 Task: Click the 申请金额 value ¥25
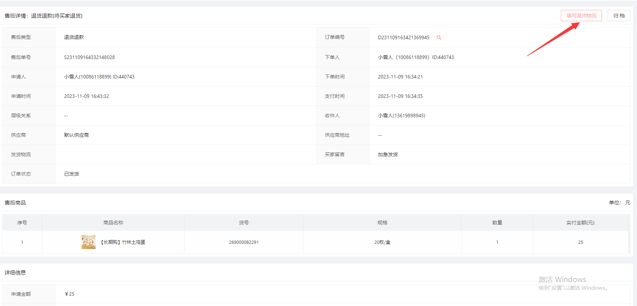70,294
